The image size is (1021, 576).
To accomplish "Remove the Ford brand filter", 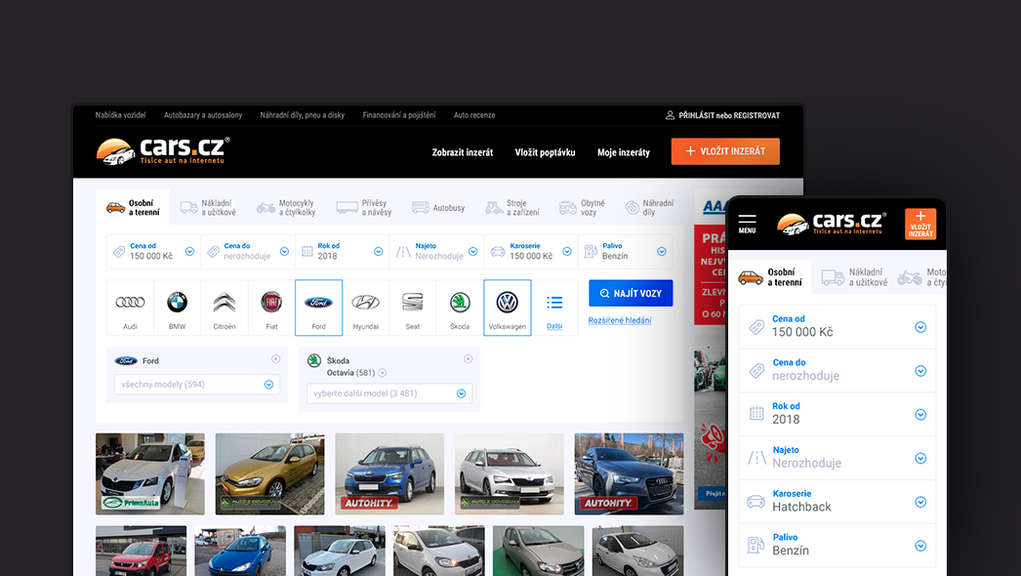I will (275, 359).
